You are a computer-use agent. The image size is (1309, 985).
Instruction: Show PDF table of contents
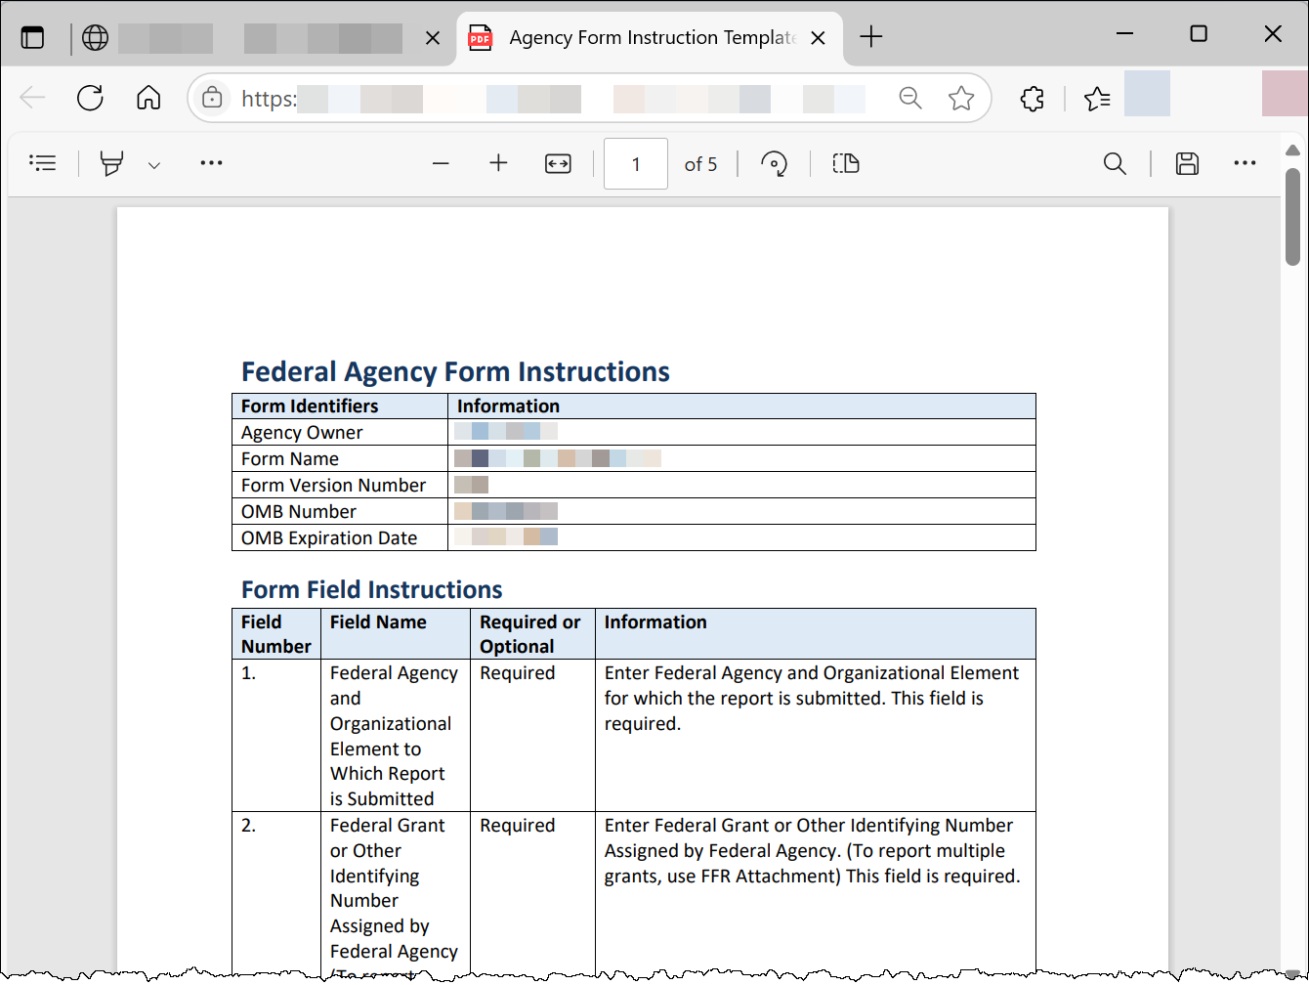click(x=43, y=163)
